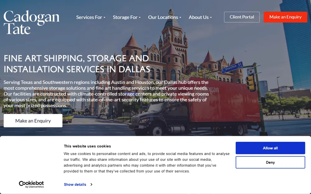This screenshot has width=311, height=194.
Task: Click the Cadogan Tate logo
Action: click(31, 22)
